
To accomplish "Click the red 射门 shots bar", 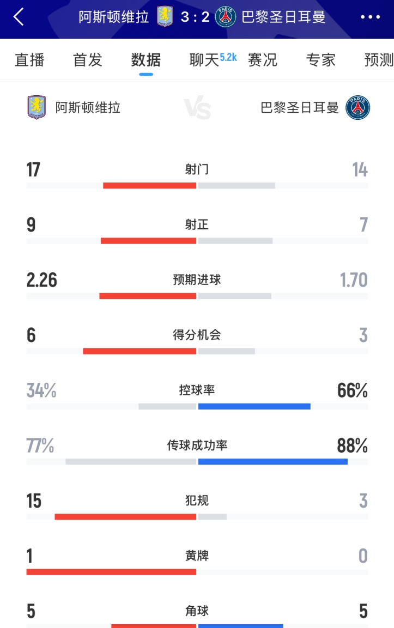I will [x=149, y=186].
